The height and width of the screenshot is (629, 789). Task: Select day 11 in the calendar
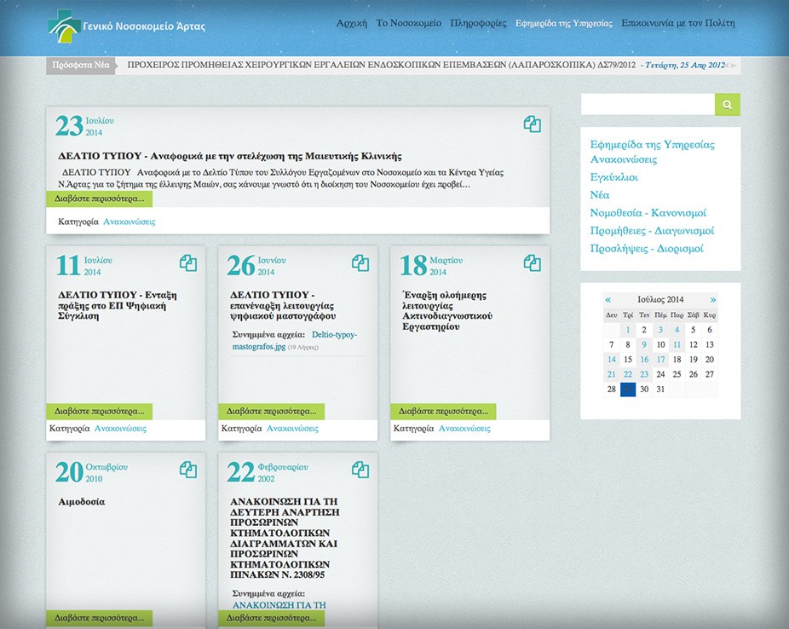tap(677, 344)
